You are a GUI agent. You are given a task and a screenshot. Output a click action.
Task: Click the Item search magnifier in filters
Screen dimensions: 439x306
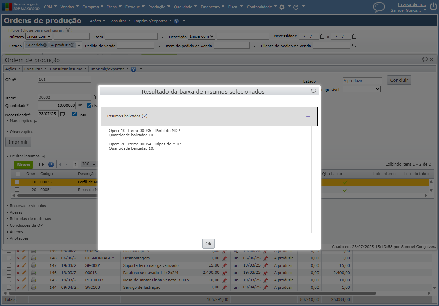161,36
